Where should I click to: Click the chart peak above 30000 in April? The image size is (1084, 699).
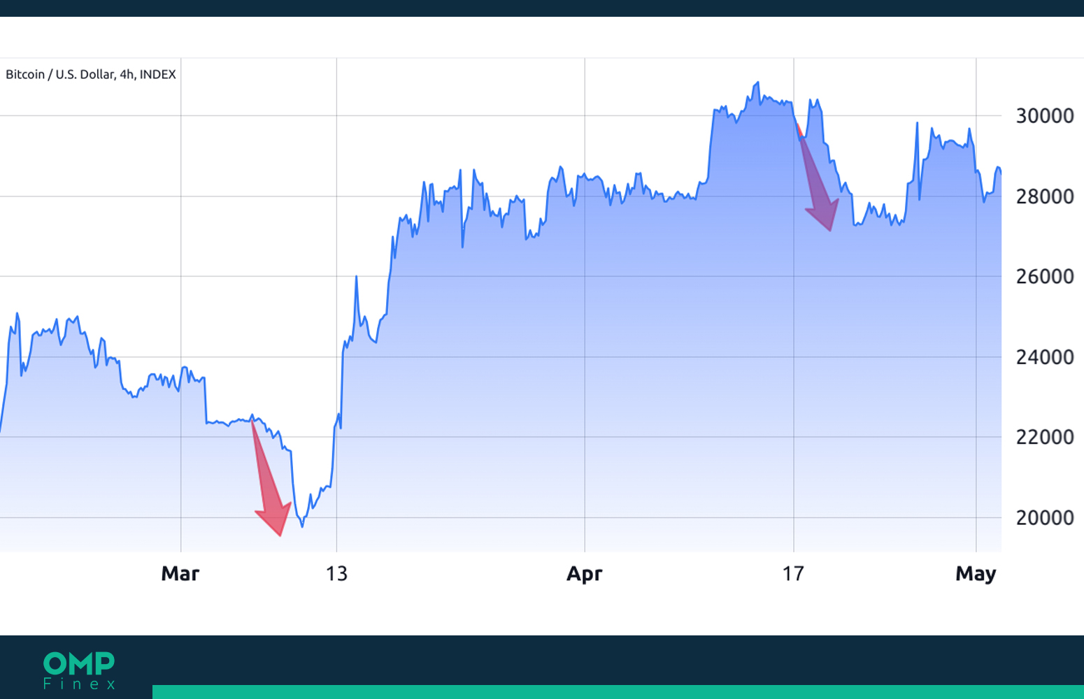(757, 83)
